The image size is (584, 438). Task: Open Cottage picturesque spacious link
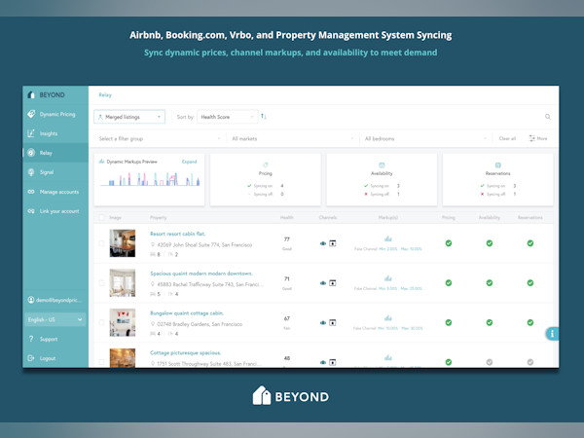tap(186, 352)
